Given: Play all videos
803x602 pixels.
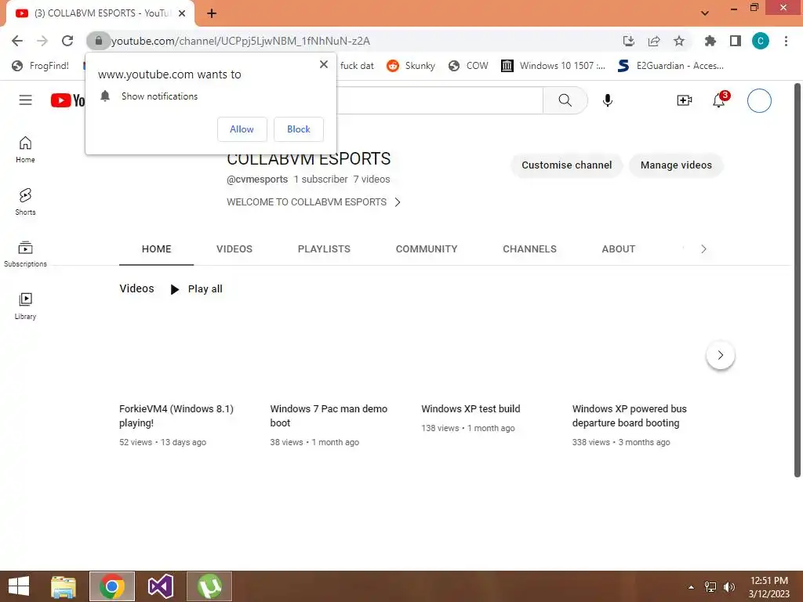Looking at the screenshot, I should click(196, 289).
